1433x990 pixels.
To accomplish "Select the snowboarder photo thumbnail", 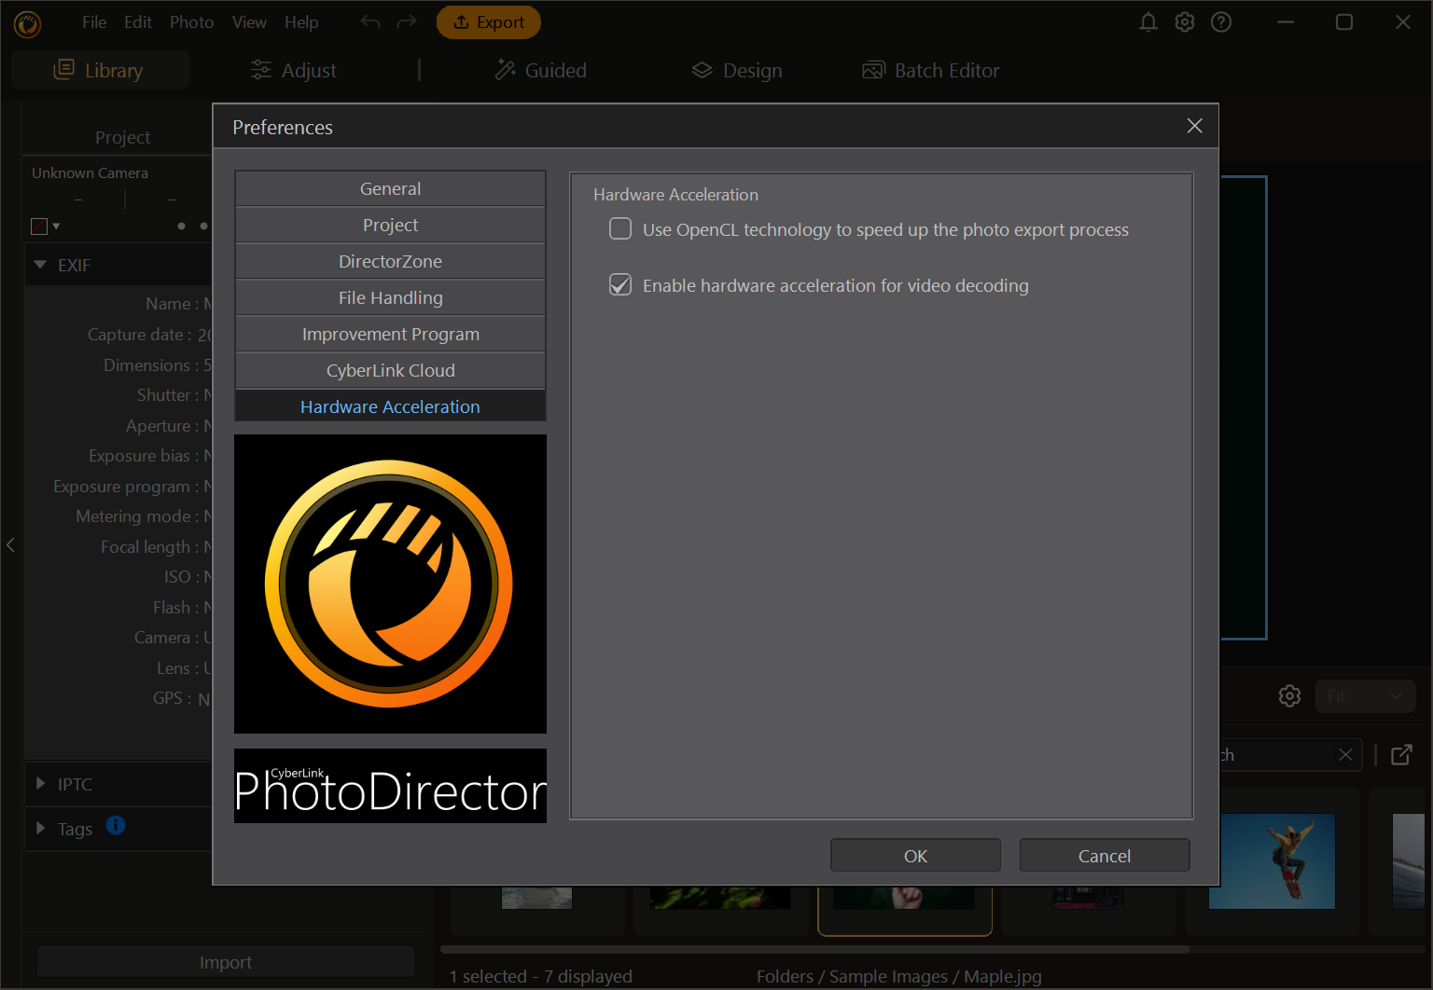I will (x=1272, y=861).
